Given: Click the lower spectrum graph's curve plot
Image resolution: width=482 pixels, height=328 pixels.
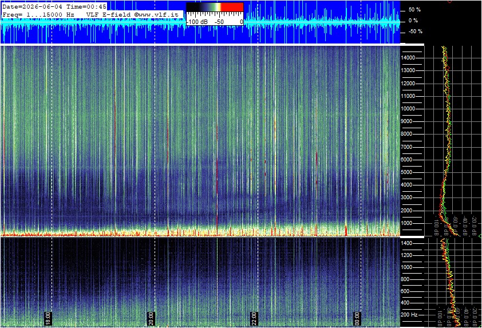Looking at the screenshot, I should [449, 282].
